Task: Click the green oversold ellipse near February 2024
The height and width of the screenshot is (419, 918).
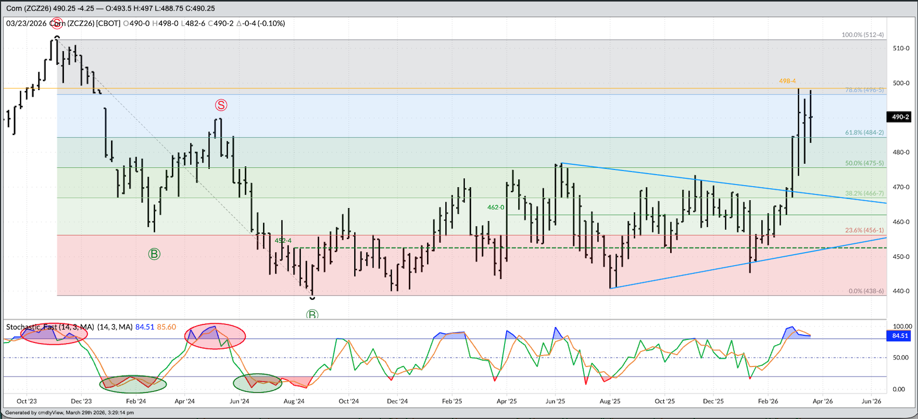Action: pyautogui.click(x=133, y=384)
